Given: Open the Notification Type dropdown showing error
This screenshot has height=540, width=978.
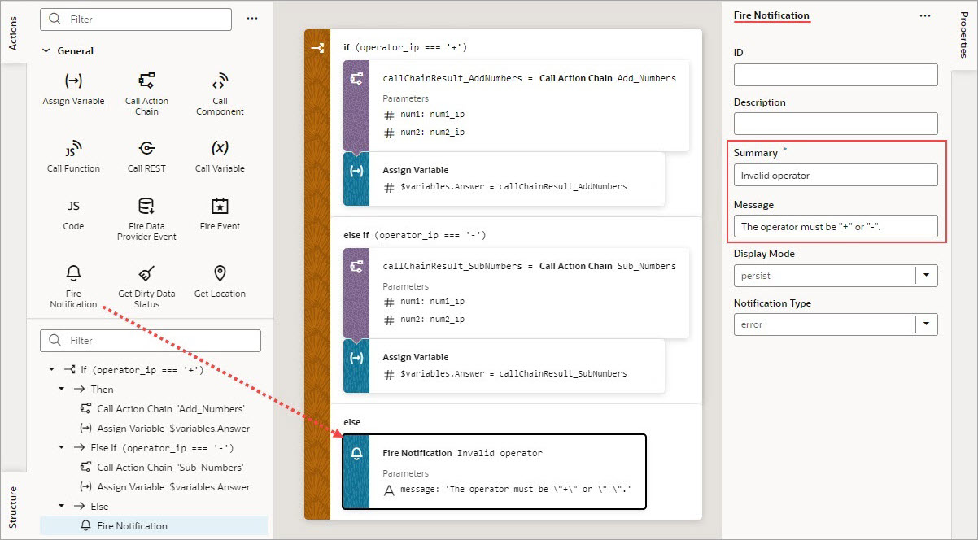Looking at the screenshot, I should [926, 324].
